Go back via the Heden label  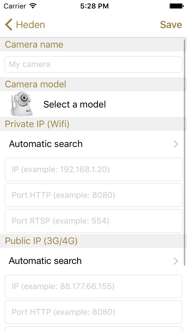point(30,25)
